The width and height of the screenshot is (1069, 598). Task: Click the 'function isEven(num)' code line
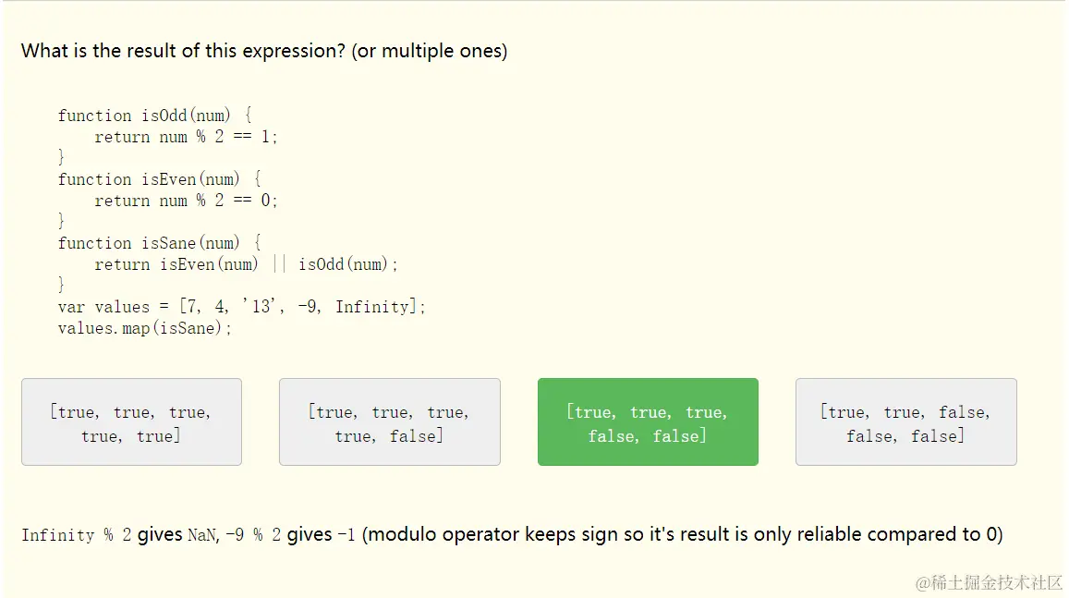[x=160, y=179]
